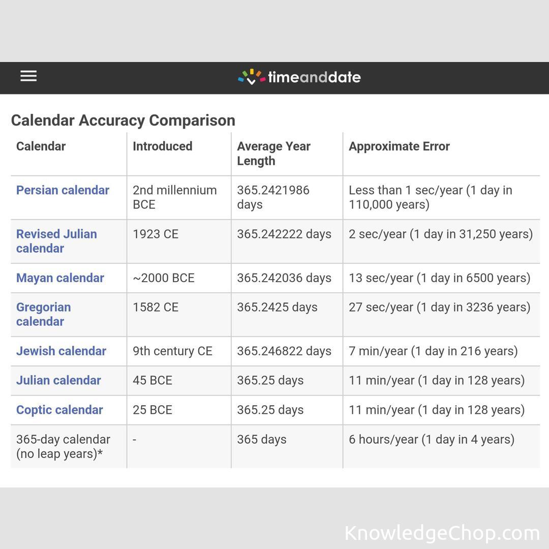Viewport: 549px width, 549px height.
Task: Follow the Mayan calendar link
Action: 60,278
